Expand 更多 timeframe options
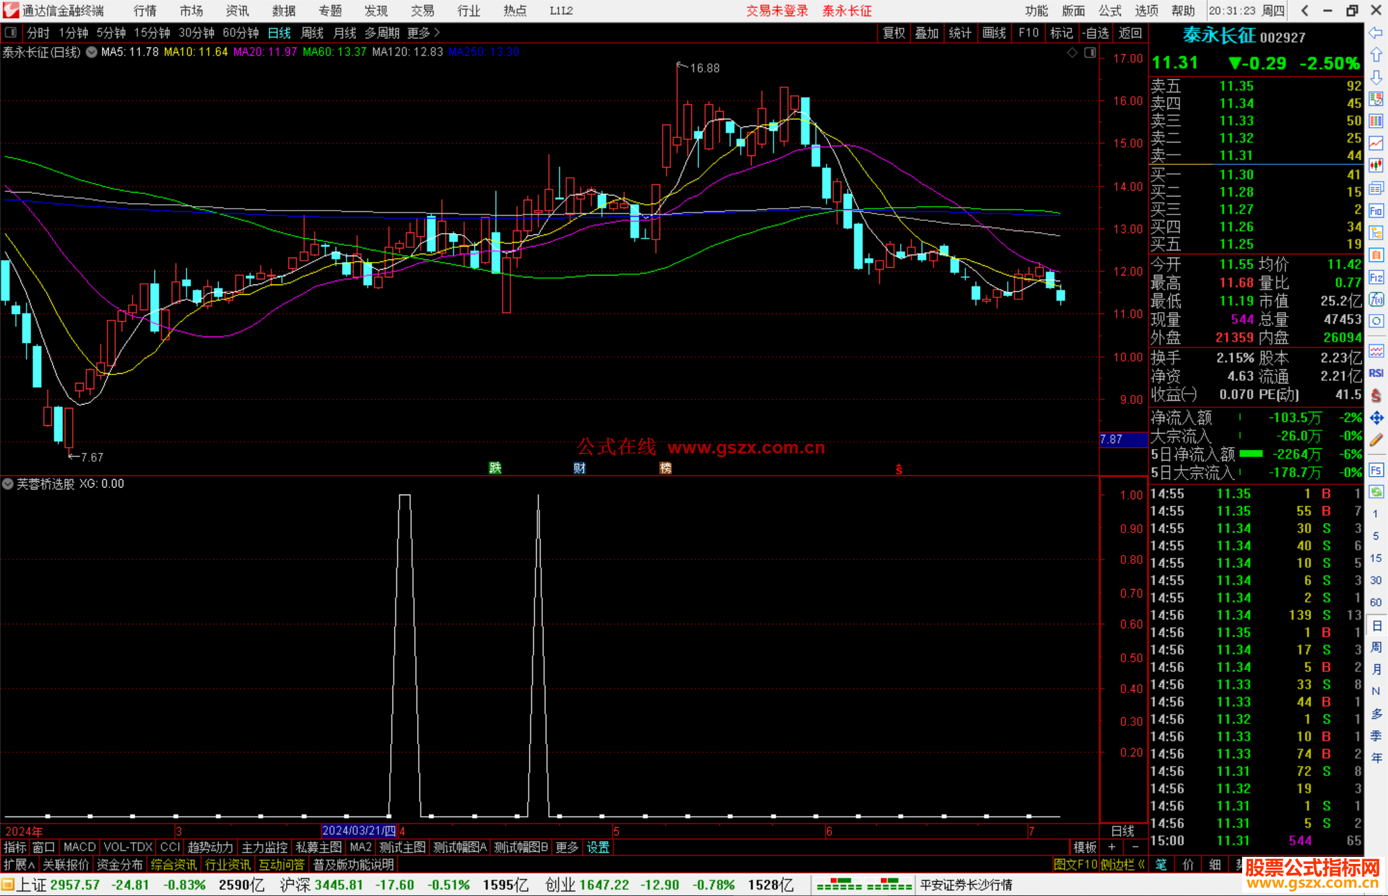Viewport: 1388px width, 896px height. point(423,32)
